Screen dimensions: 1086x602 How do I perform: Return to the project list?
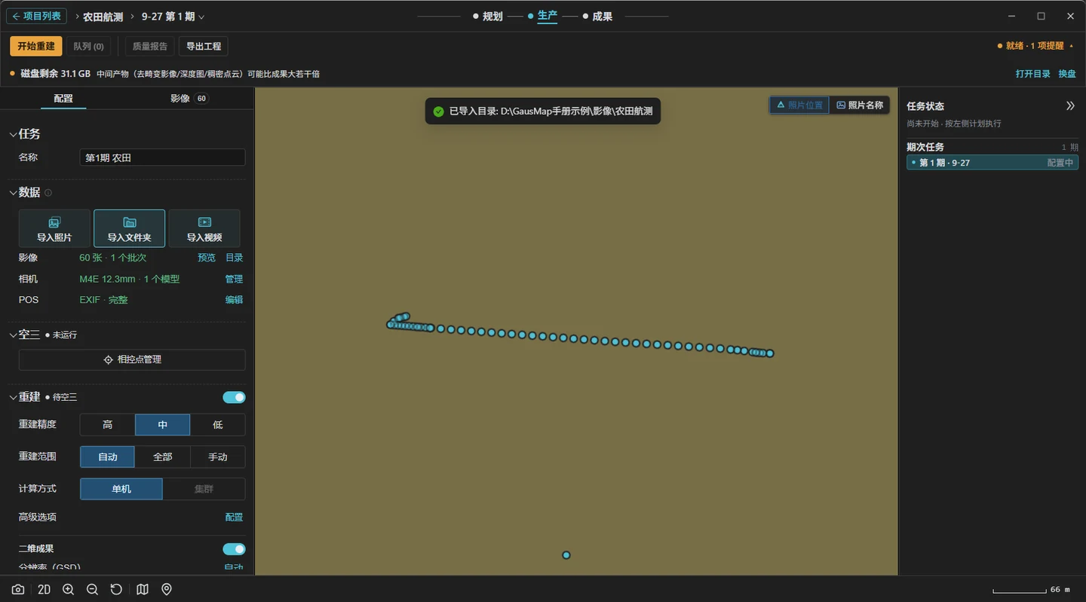click(x=36, y=16)
